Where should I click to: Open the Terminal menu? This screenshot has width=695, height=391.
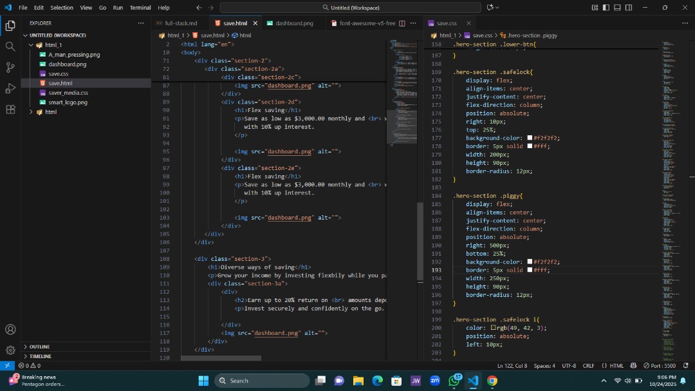pyautogui.click(x=140, y=8)
